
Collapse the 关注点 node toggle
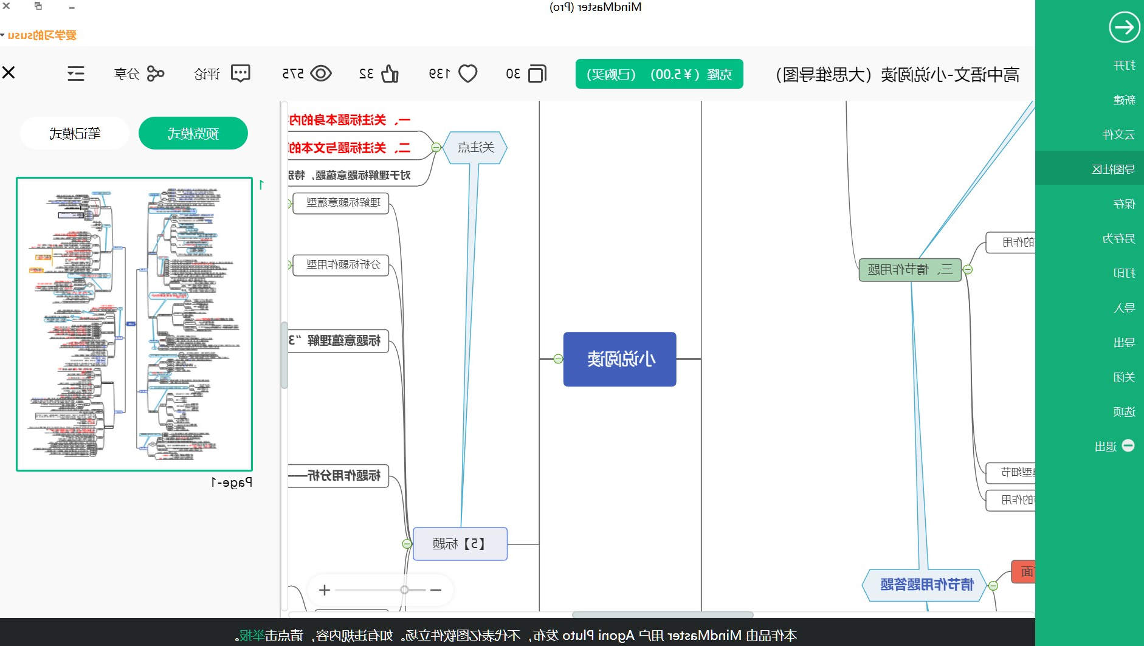[436, 147]
